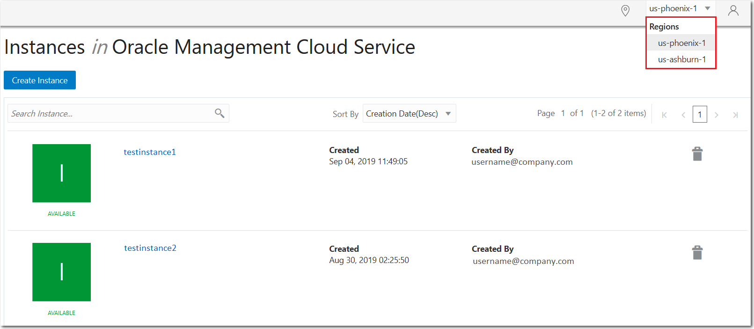Click the Search Instance input field

click(x=110, y=114)
